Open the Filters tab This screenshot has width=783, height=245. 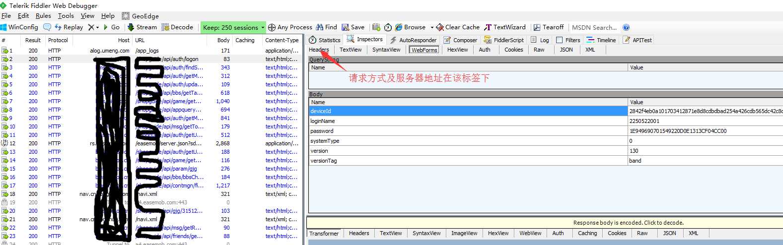click(568, 40)
